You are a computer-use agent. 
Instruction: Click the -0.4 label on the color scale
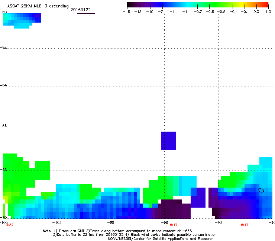[234, 12]
